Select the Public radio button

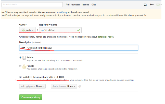[20, 57]
